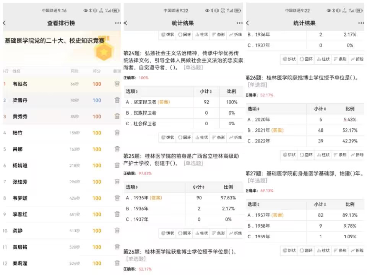Open the three-dot menu on 查看排行榜 header
Image resolution: width=367 pixels, height=275 pixels.
pyautogui.click(x=118, y=23)
